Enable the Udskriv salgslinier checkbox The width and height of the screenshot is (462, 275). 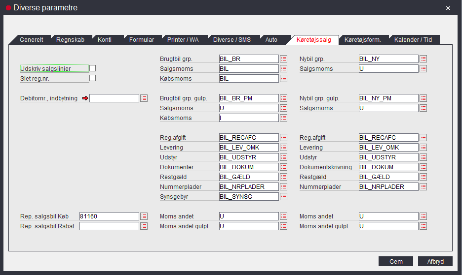pos(92,68)
